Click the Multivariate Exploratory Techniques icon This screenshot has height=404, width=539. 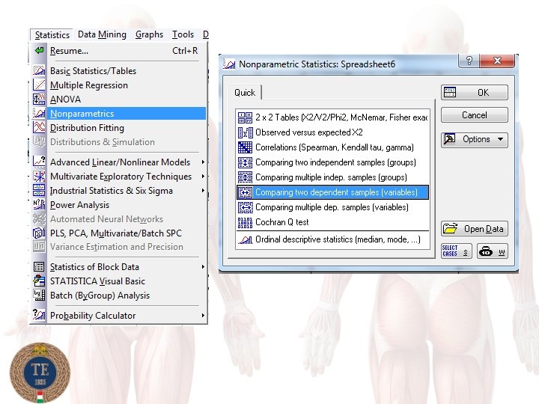tap(39, 177)
